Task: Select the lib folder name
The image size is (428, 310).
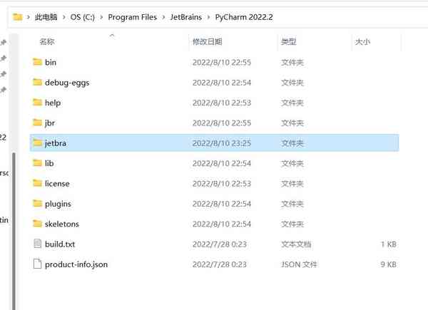Action: tap(49, 163)
